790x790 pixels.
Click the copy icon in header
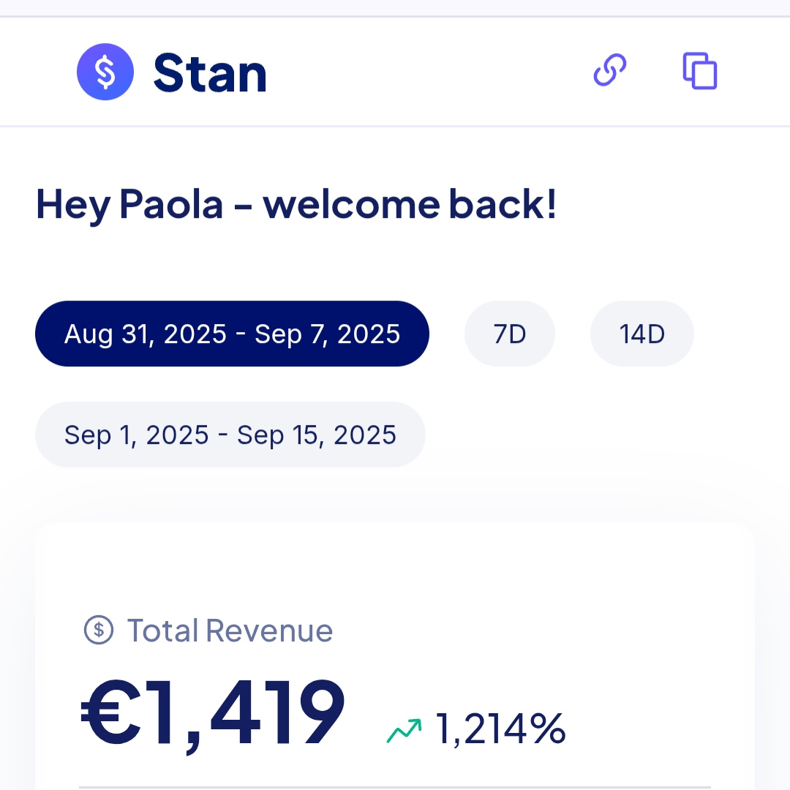pyautogui.click(x=700, y=71)
